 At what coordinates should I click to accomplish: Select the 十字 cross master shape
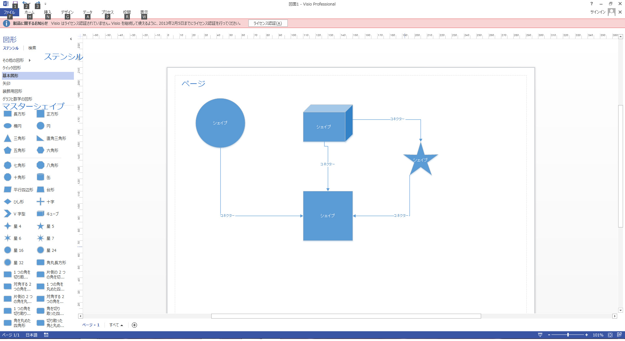pos(46,202)
